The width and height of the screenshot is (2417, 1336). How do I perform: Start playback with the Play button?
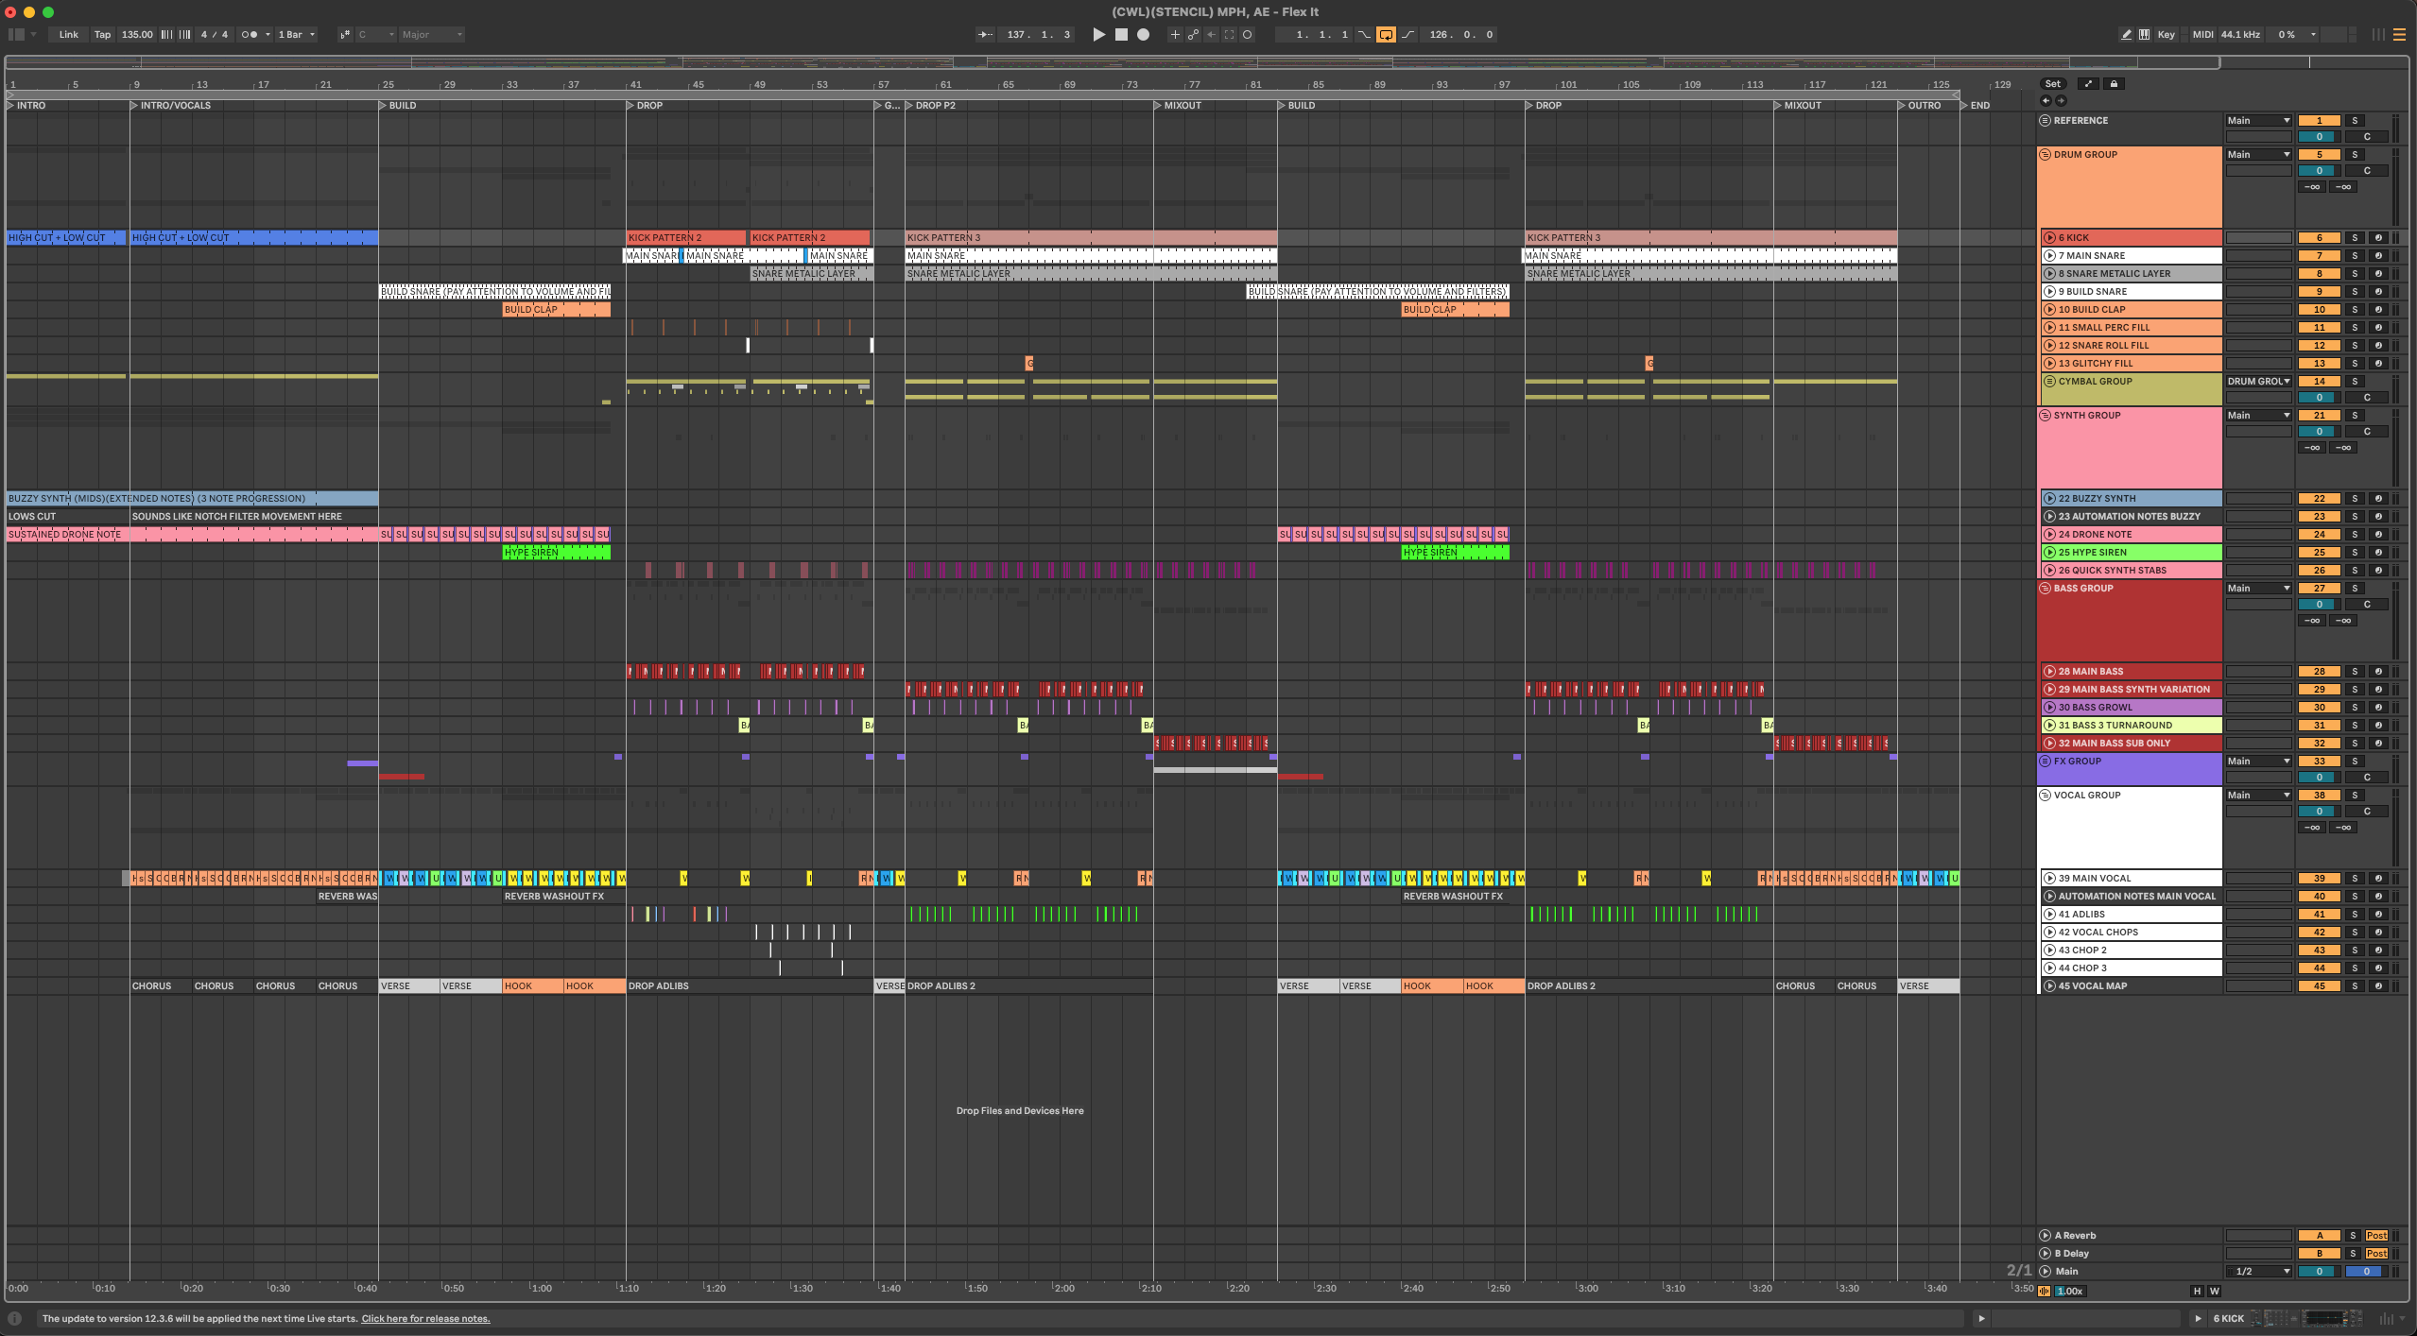[x=1098, y=35]
